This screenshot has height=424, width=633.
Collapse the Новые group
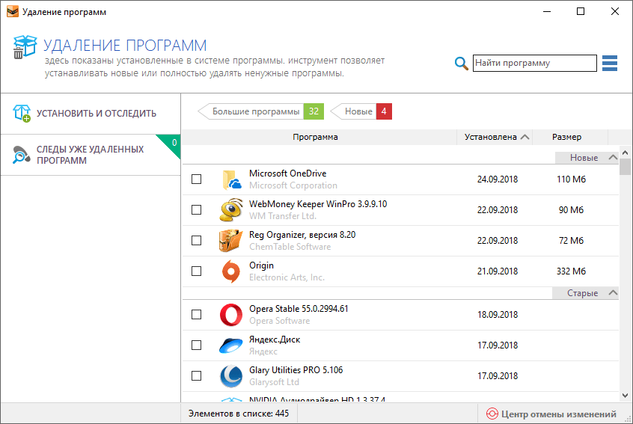613,157
